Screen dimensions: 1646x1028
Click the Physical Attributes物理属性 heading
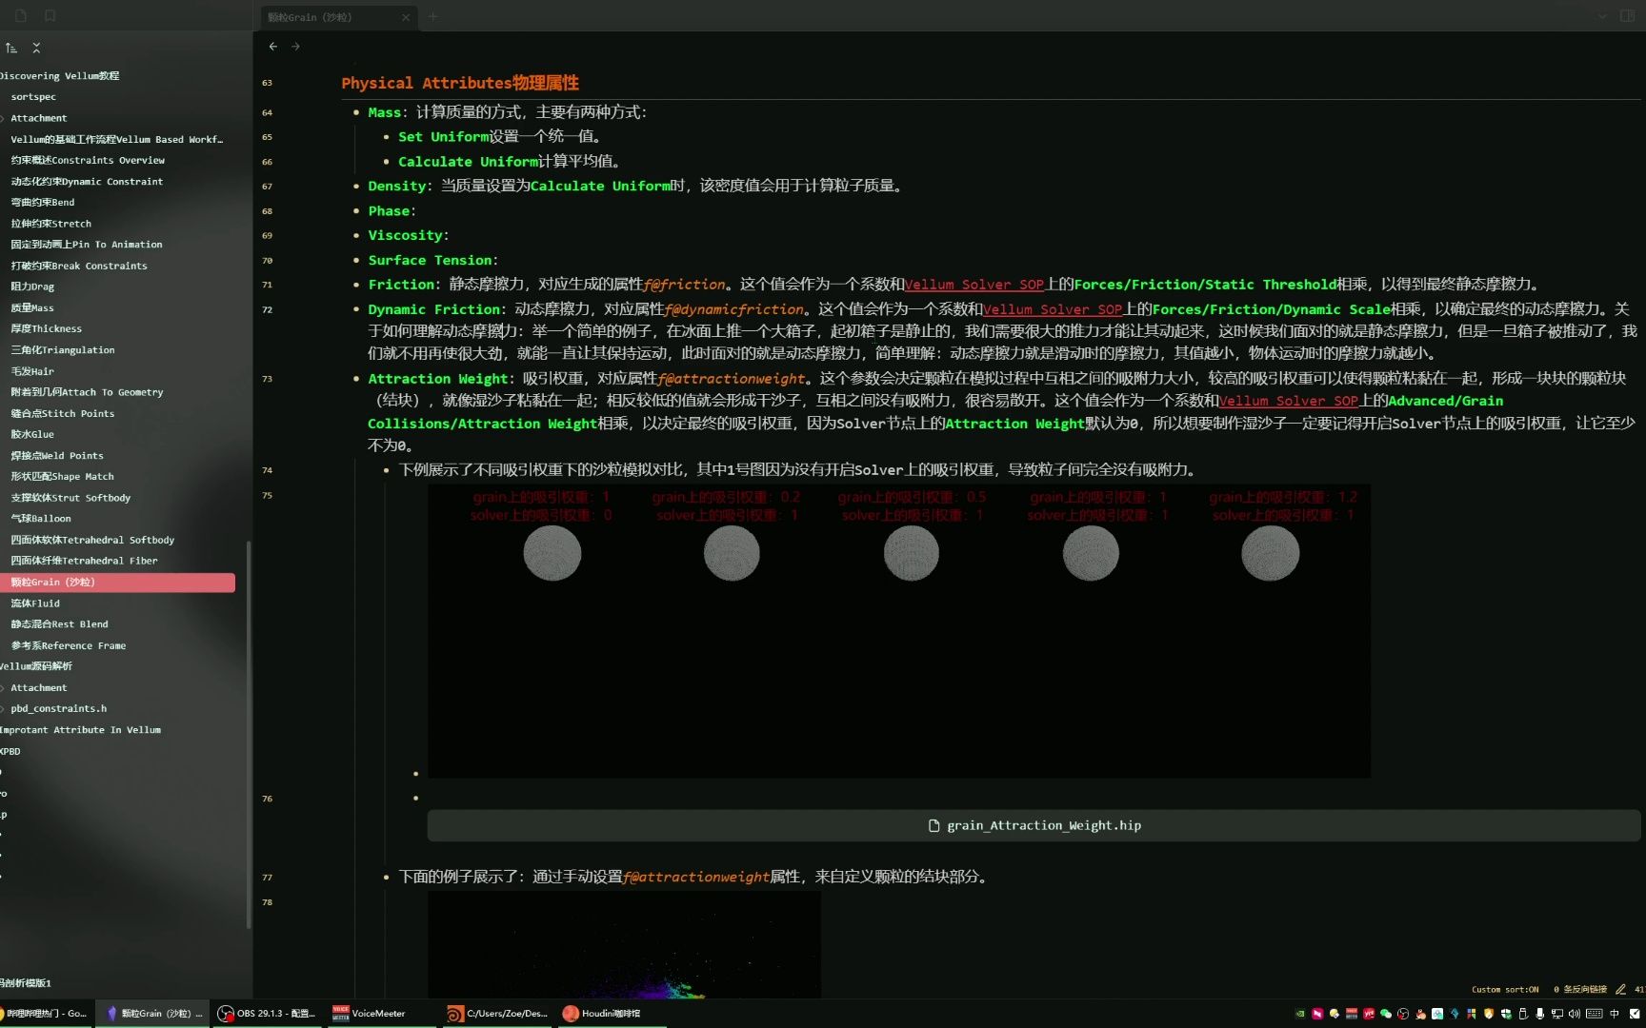pyautogui.click(x=460, y=83)
